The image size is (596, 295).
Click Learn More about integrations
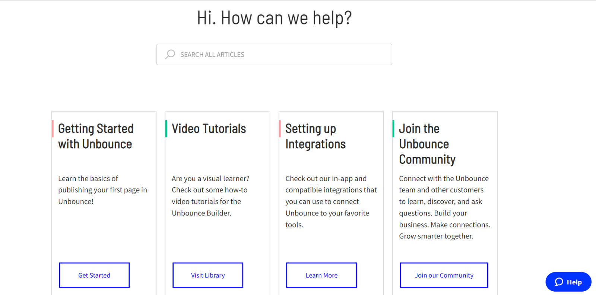coord(321,275)
